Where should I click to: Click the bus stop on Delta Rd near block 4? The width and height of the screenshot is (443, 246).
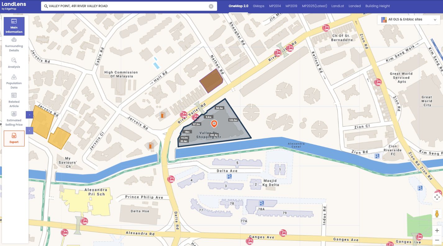(171, 179)
